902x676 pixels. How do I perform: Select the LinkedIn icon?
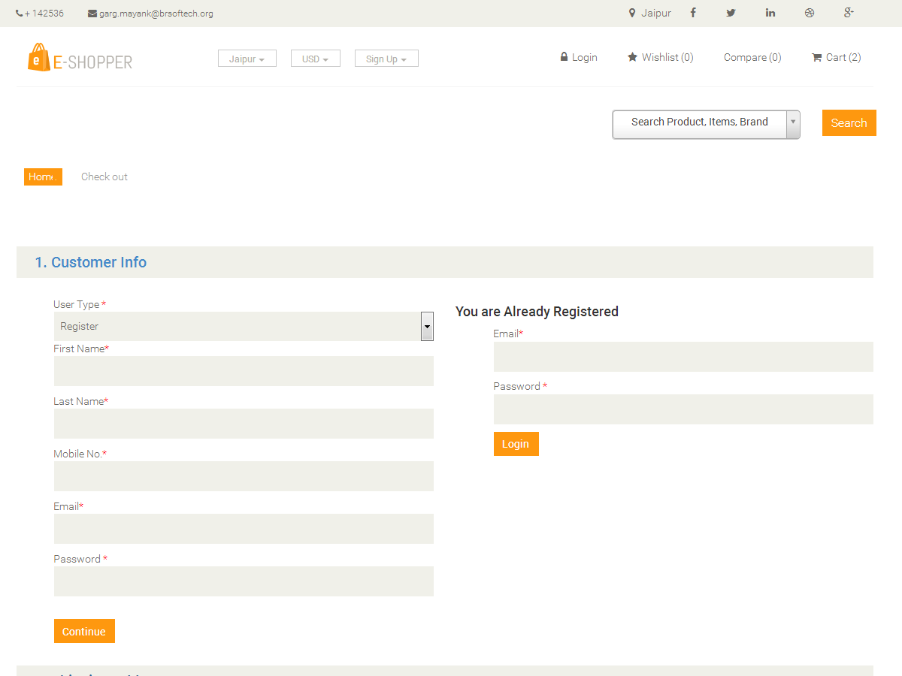pos(770,13)
